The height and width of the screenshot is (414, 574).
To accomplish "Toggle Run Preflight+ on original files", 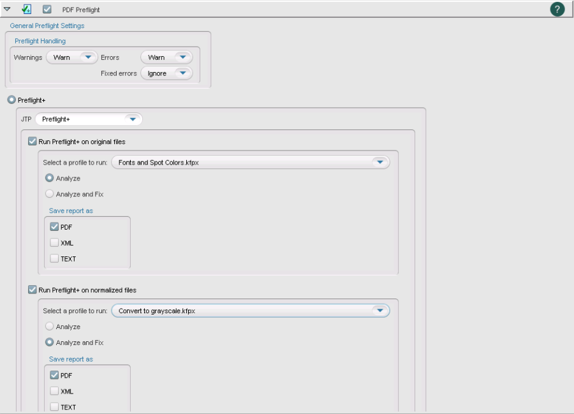I will click(x=33, y=141).
